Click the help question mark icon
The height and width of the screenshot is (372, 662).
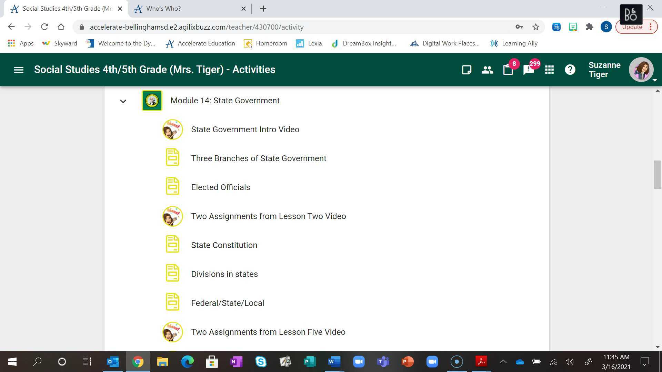pos(570,70)
